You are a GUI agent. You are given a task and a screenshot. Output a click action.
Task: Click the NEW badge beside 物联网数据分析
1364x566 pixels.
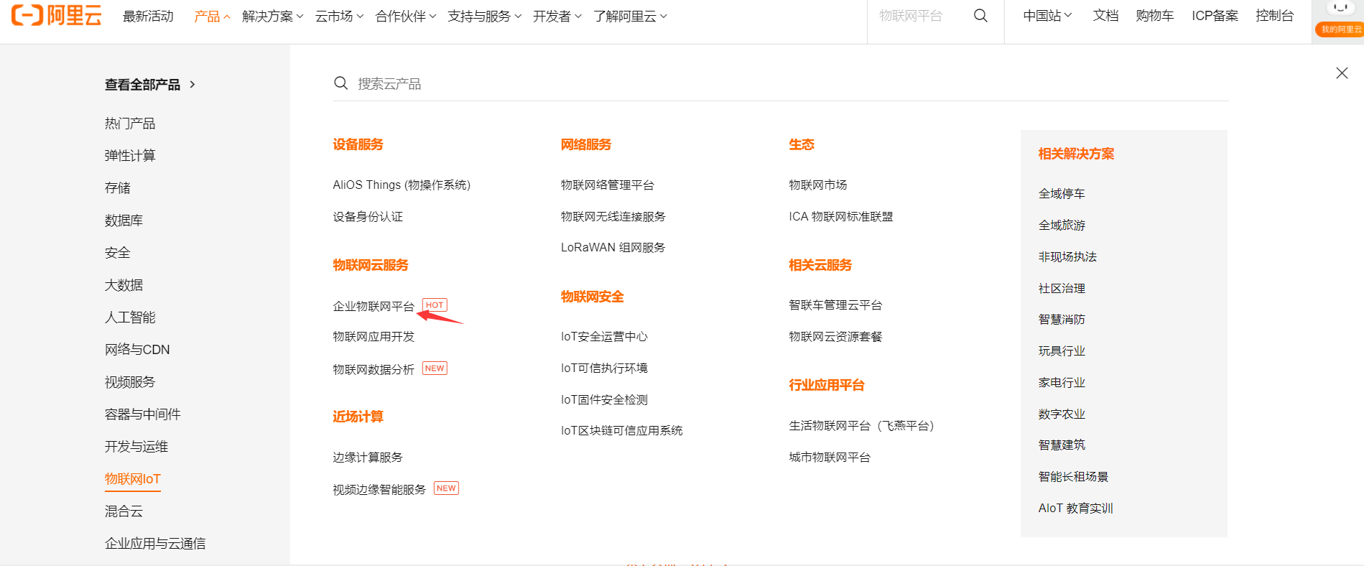coord(435,368)
